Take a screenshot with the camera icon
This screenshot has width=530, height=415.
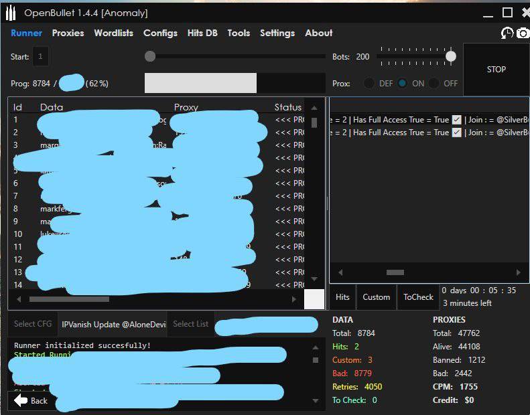click(523, 33)
